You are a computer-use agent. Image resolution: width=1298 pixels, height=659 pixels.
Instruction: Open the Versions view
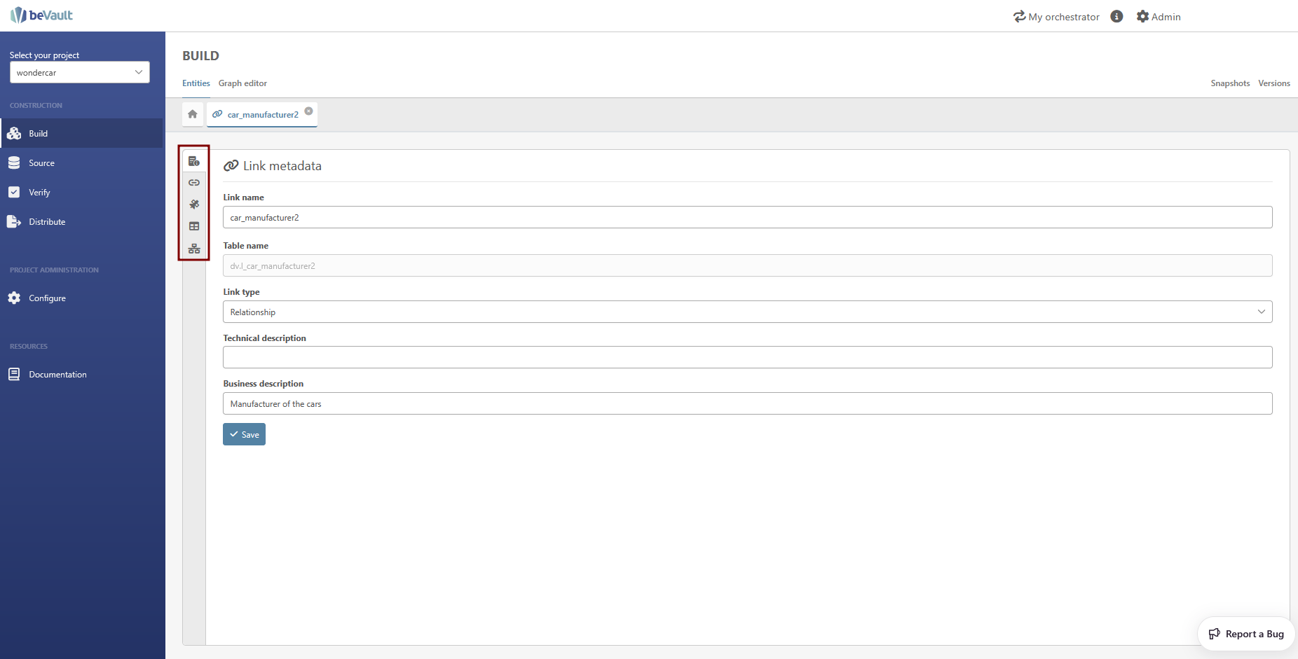click(x=1273, y=83)
